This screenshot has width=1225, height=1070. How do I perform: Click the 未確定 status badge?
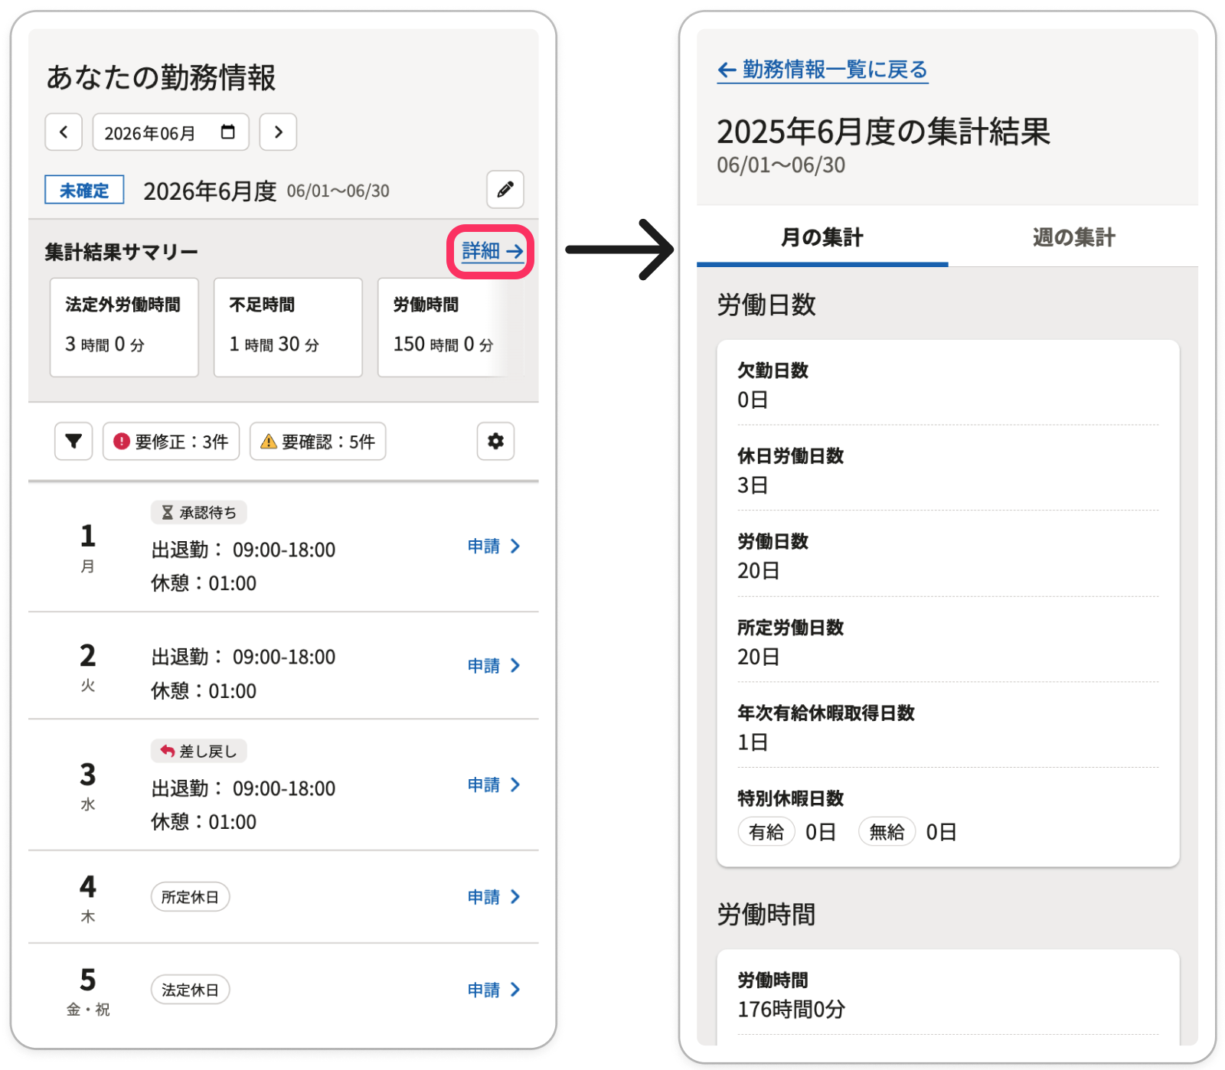coord(84,190)
